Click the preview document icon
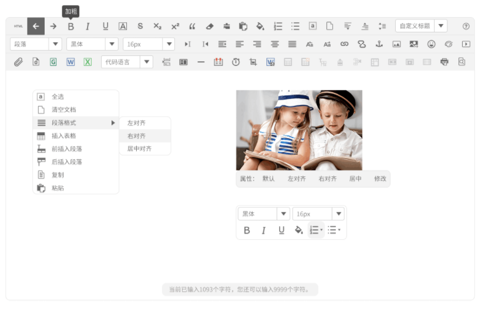 click(462, 62)
